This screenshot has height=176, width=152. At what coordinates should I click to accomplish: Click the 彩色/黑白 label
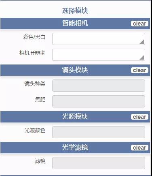tap(34, 37)
